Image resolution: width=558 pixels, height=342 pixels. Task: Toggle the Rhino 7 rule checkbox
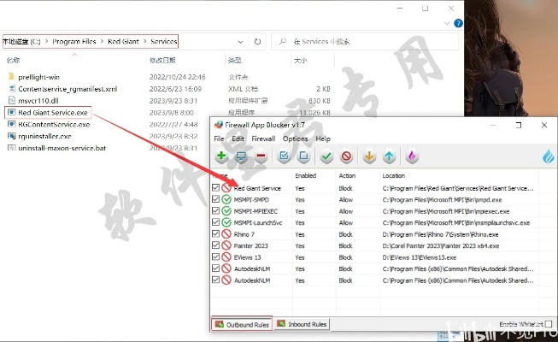(215, 233)
